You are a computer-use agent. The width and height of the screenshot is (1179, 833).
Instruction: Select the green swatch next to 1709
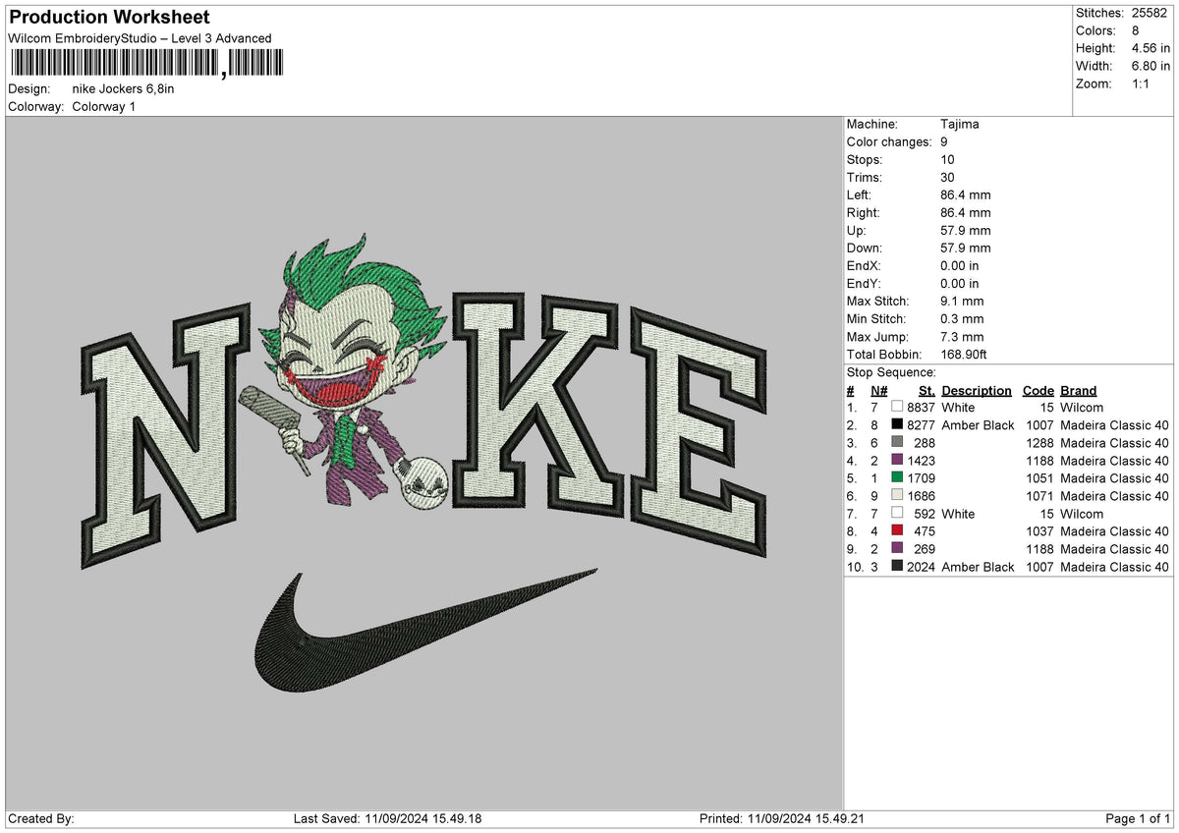click(x=897, y=477)
